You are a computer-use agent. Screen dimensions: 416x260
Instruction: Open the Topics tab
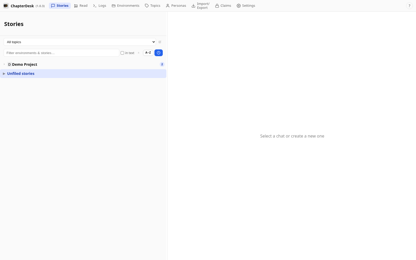tap(153, 6)
